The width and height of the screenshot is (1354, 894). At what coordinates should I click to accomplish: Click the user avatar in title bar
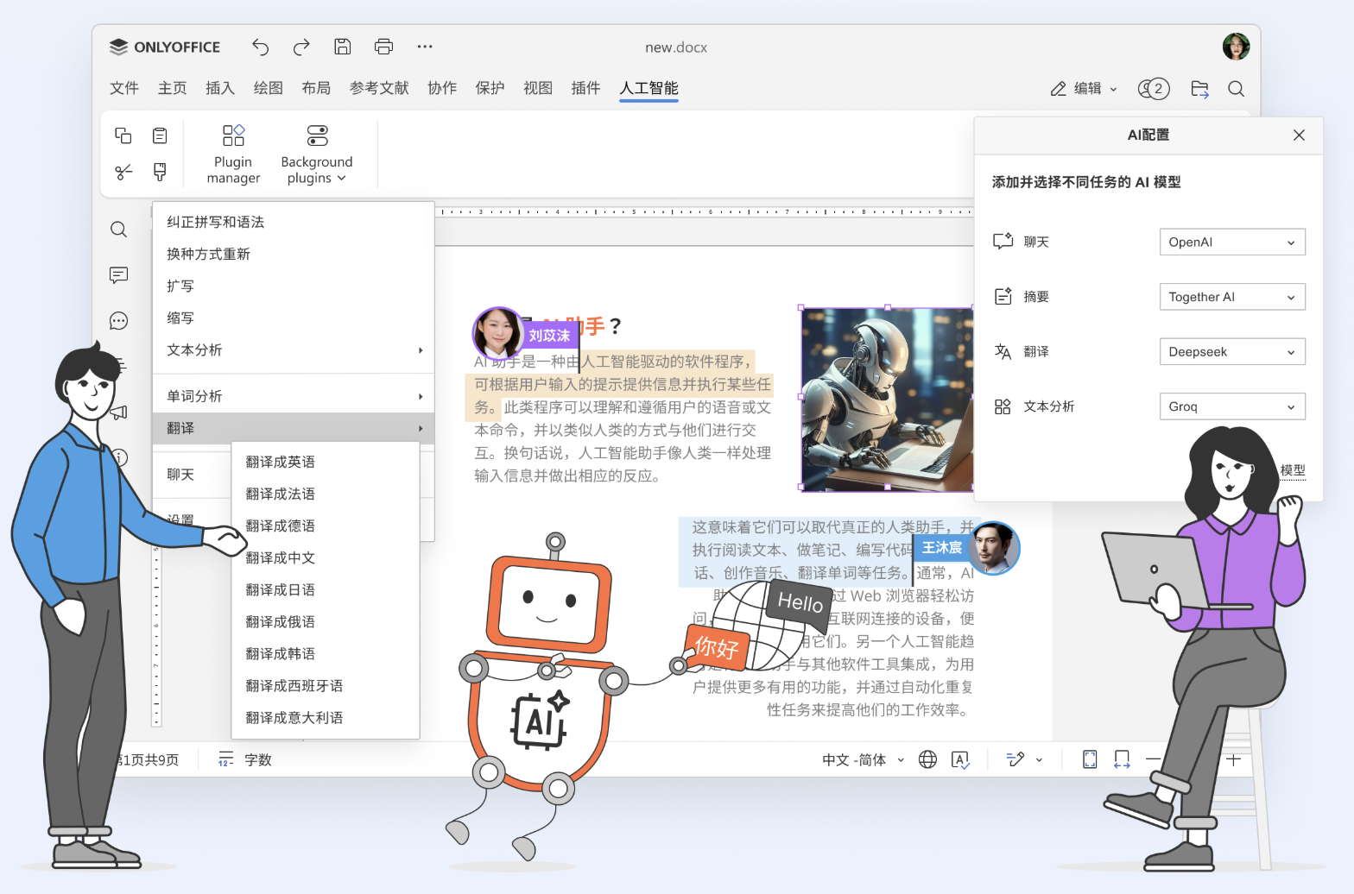pyautogui.click(x=1236, y=47)
